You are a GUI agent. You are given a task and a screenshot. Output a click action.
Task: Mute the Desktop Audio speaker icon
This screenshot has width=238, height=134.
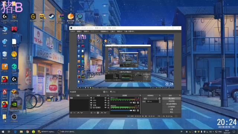click(134, 111)
